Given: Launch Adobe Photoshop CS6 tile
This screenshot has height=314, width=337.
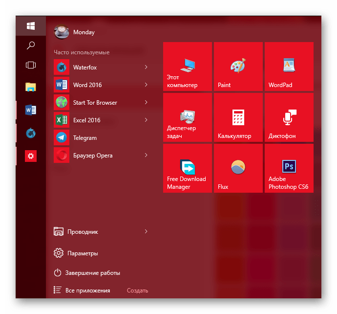Looking at the screenshot, I should coord(289,168).
